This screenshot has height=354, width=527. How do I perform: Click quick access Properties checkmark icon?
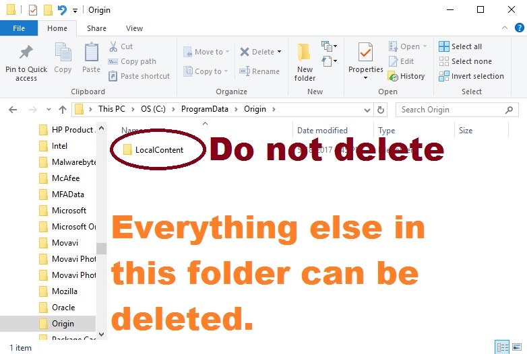pyautogui.click(x=33, y=10)
